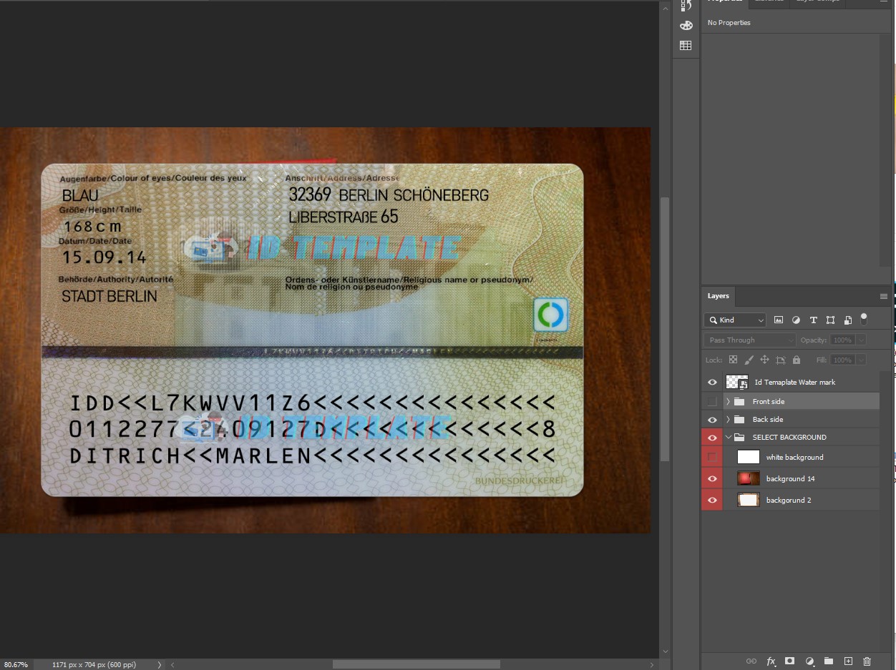Open the status bar info arrow
The image size is (896, 670).
tap(159, 664)
